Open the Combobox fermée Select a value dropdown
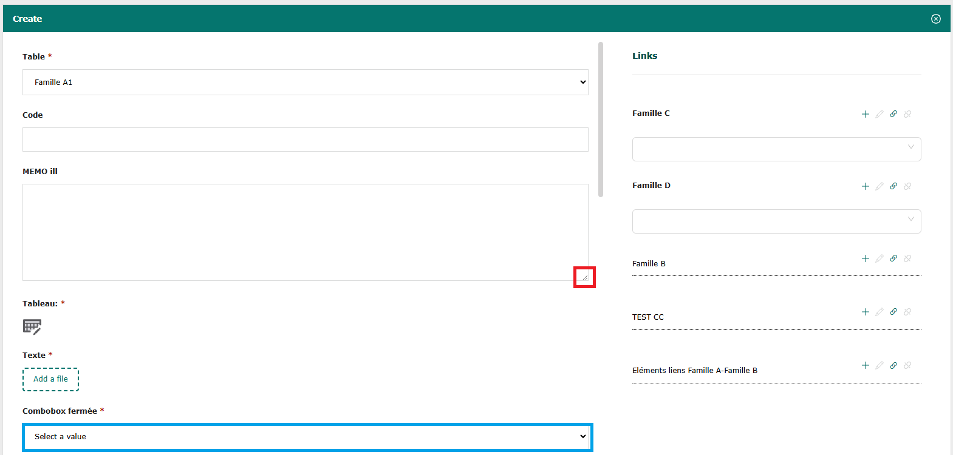Image resolution: width=953 pixels, height=455 pixels. (x=307, y=437)
